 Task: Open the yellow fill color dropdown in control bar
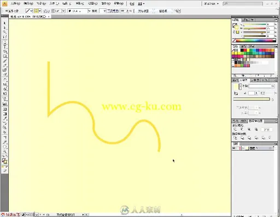tap(40, 11)
